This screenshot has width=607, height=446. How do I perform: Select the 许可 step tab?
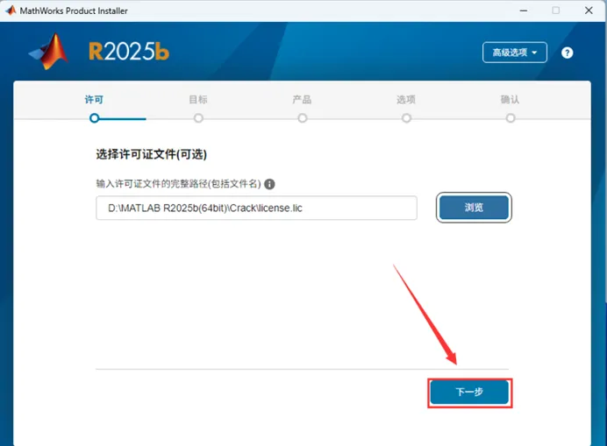pos(94,100)
